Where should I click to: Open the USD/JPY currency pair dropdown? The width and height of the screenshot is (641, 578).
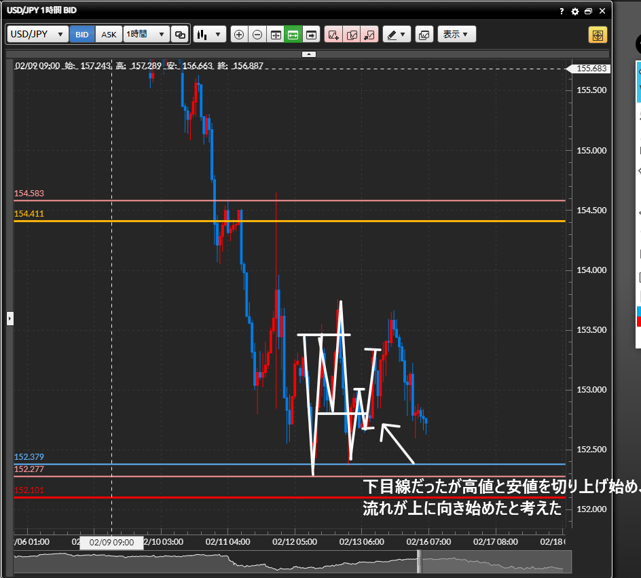[x=38, y=35]
